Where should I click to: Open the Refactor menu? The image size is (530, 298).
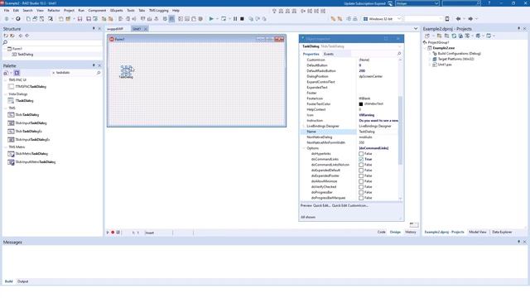click(54, 11)
